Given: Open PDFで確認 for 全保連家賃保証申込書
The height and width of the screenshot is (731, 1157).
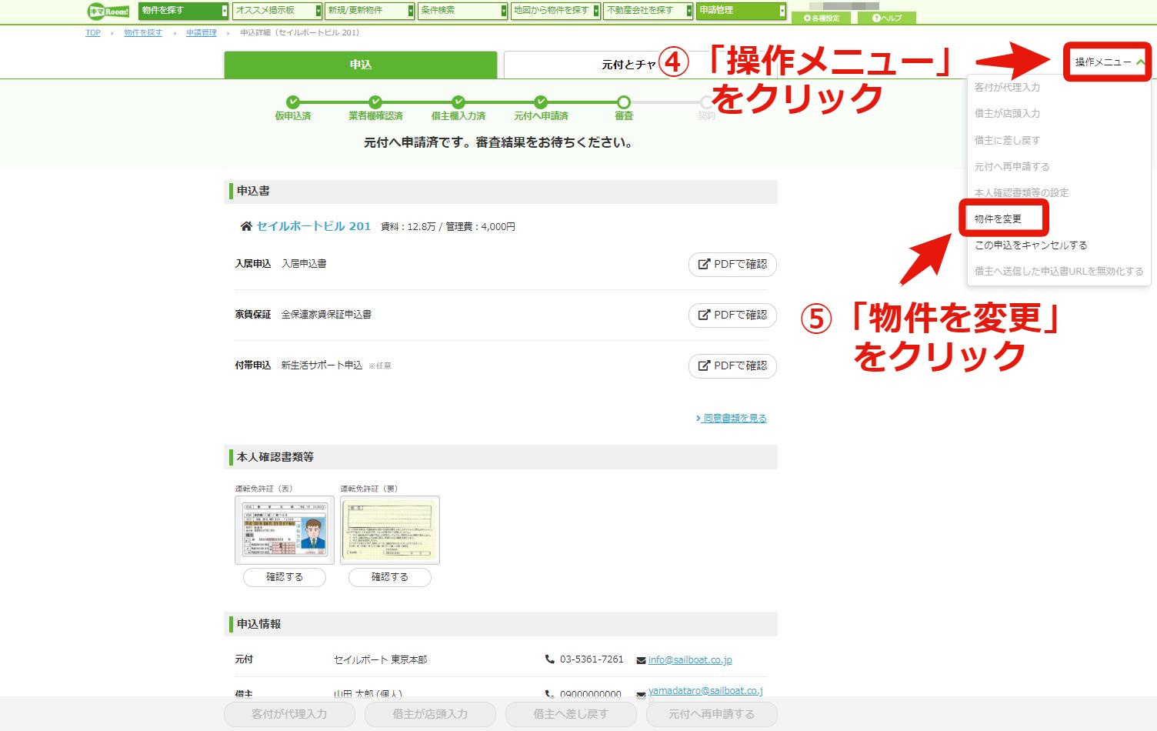Looking at the screenshot, I should point(732,315).
